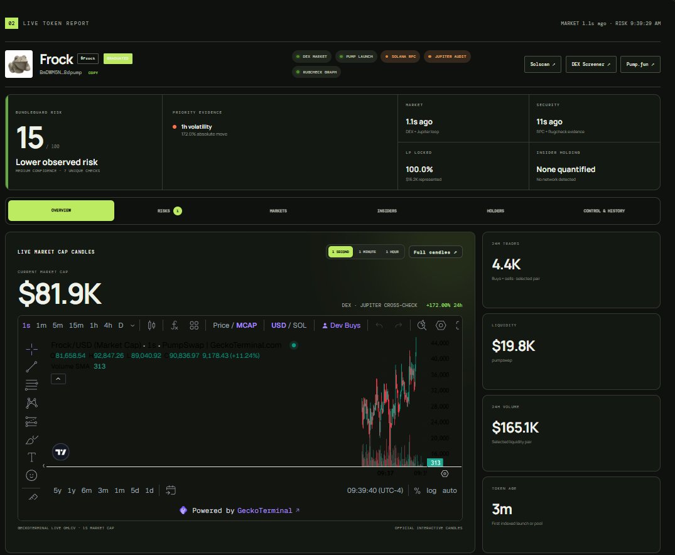Open the emoji icons tool

click(x=31, y=475)
